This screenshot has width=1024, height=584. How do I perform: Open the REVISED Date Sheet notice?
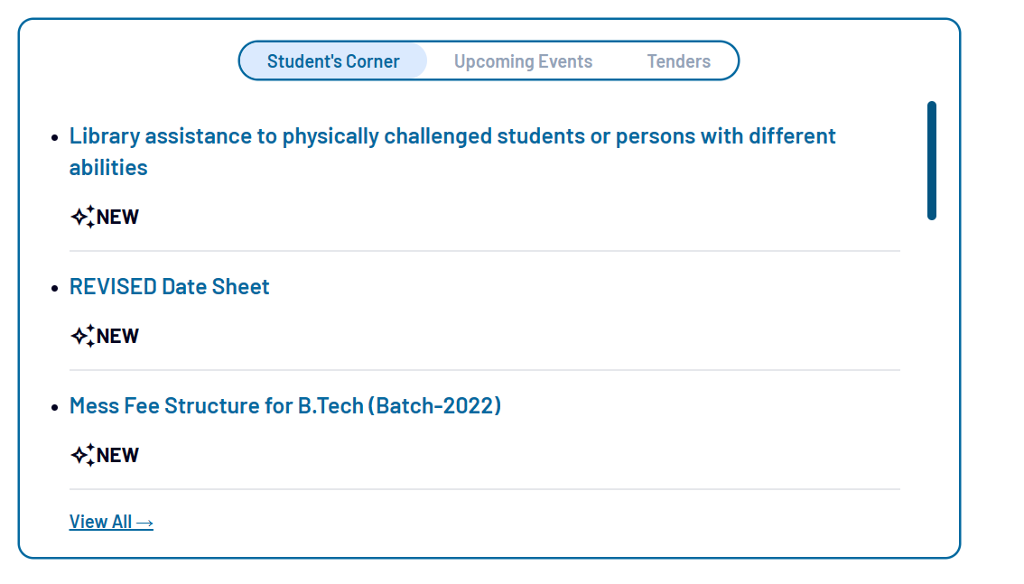(169, 286)
